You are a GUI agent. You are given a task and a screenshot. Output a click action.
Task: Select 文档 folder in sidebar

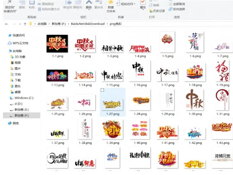click(16, 74)
